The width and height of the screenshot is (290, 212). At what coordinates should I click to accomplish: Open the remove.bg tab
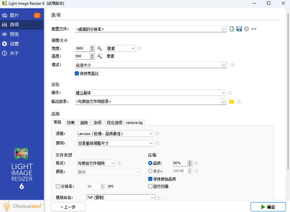point(134,123)
